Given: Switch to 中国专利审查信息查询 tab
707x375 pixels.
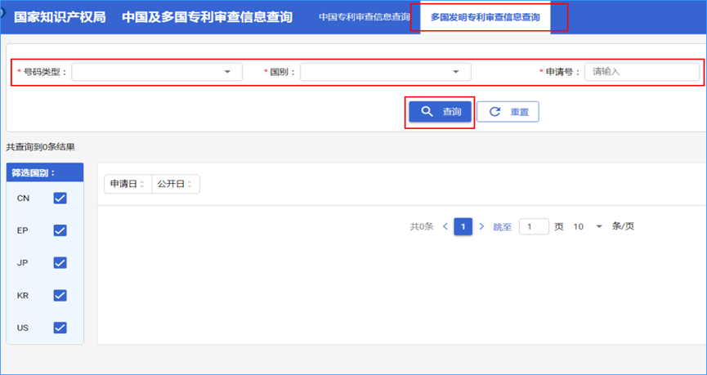Looking at the screenshot, I should pos(365,18).
